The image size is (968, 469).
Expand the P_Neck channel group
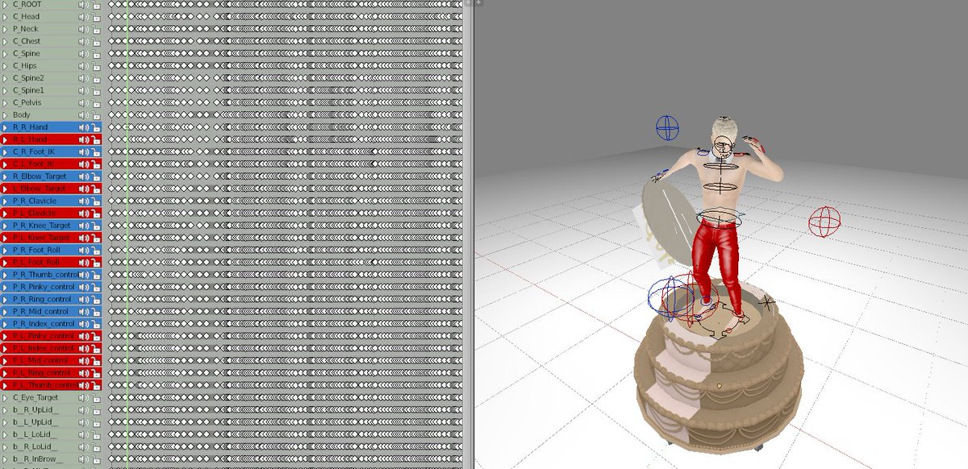[6, 29]
